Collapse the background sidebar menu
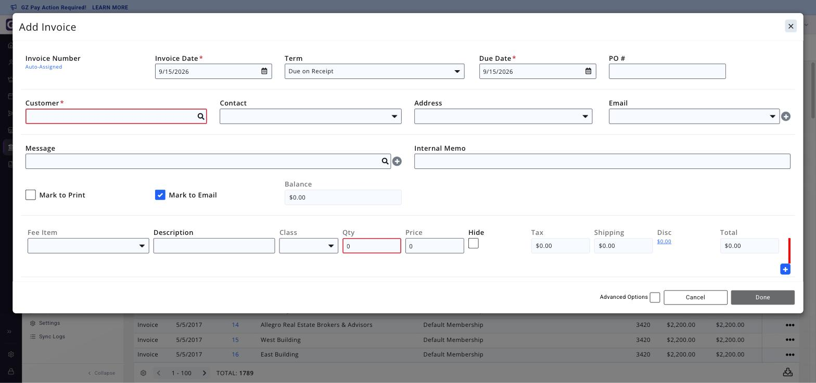This screenshot has height=383, width=816. click(101, 373)
